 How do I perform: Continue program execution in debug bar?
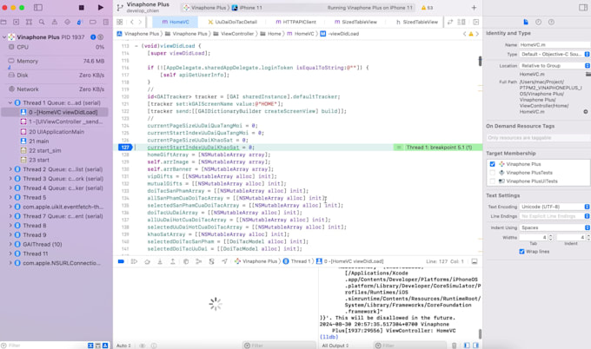coord(134,261)
